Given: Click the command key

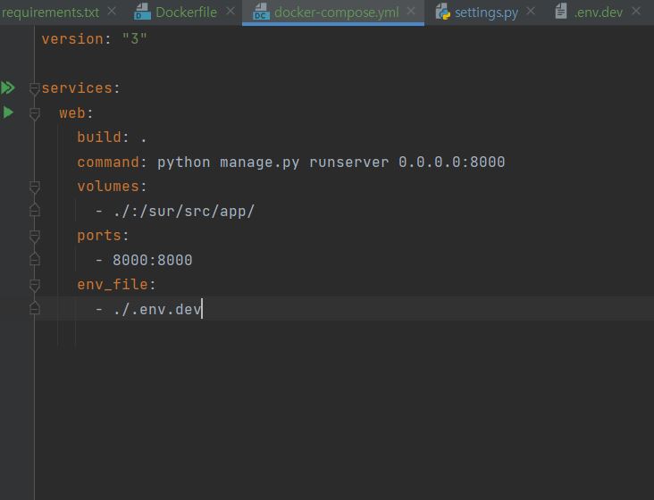Looking at the screenshot, I should tap(108, 162).
